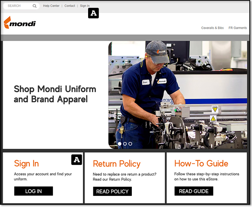Go to the Contact page link
The height and width of the screenshot is (207, 252).
tap(70, 6)
